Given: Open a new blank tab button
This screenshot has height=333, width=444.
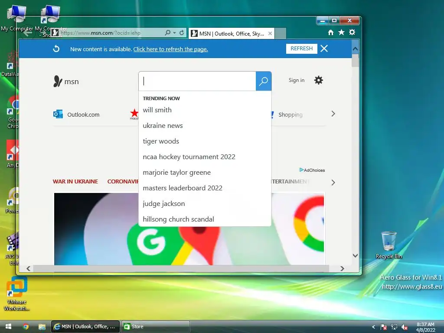Looking at the screenshot, I should pyautogui.click(x=281, y=33).
